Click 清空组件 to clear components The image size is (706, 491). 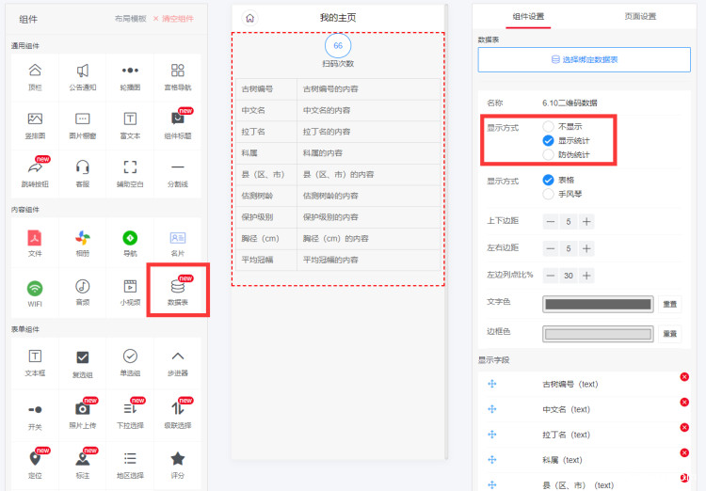173,18
